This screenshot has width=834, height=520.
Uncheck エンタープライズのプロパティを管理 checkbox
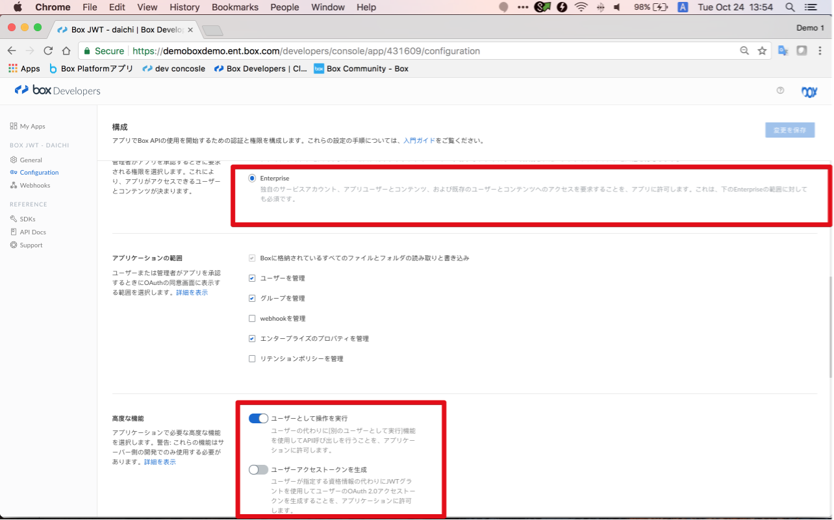[252, 338]
